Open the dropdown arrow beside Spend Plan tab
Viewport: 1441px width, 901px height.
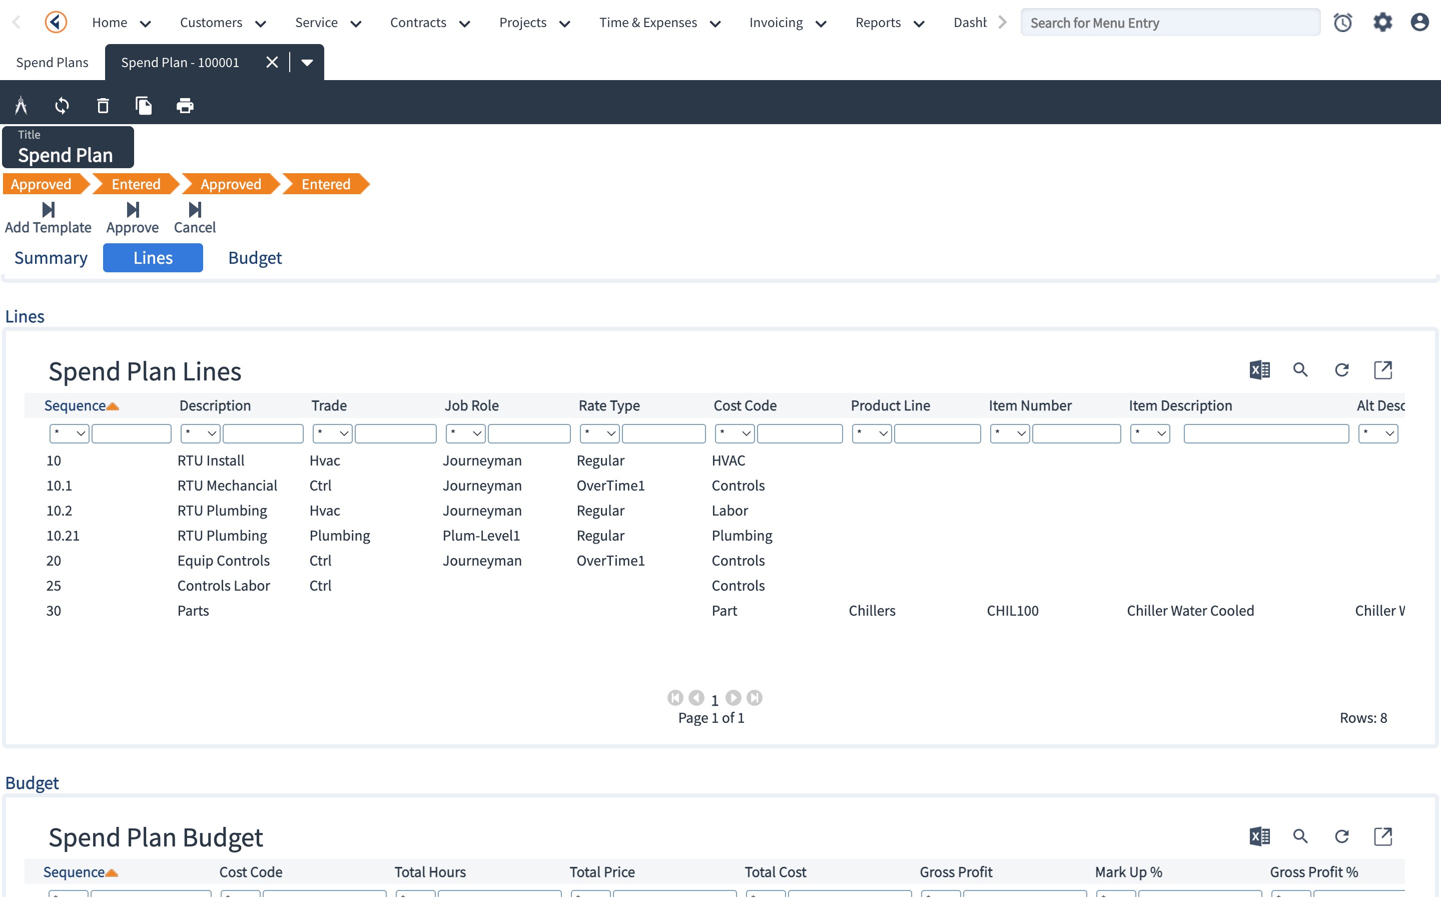point(307,62)
